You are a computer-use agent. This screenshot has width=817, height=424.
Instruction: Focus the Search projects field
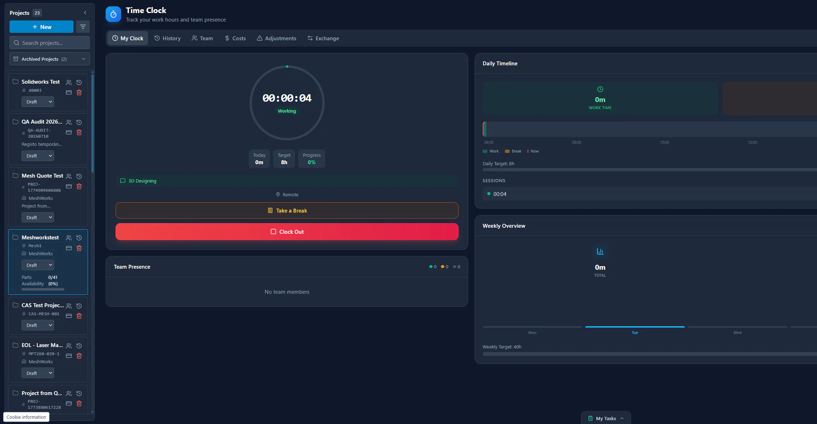coord(49,43)
